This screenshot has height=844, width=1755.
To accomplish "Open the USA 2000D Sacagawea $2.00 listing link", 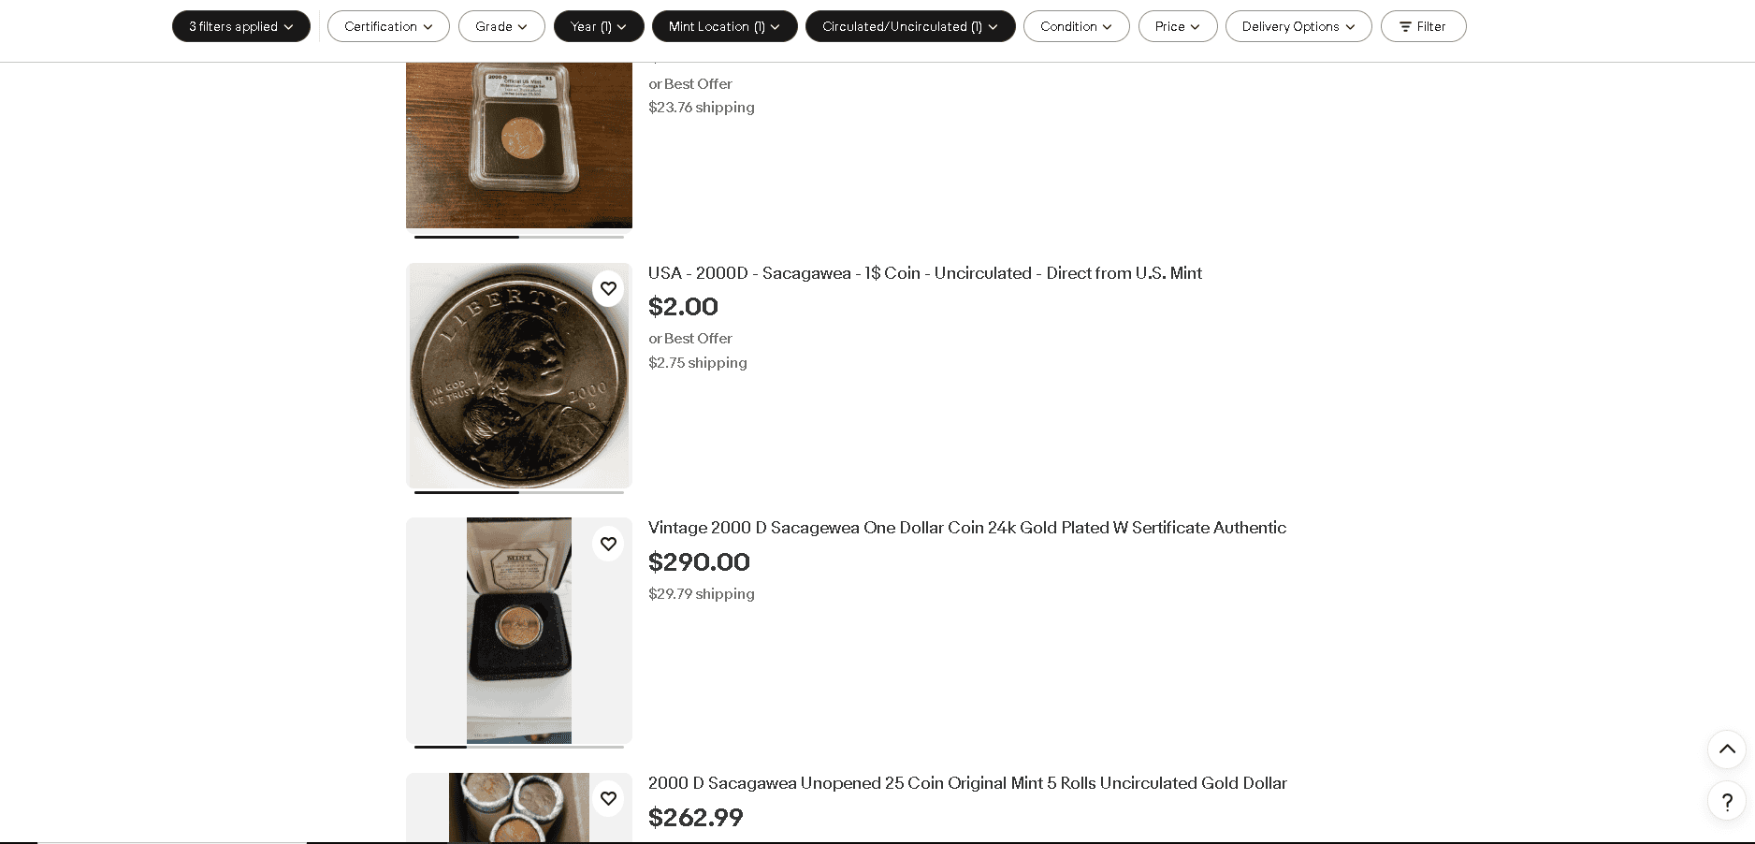I will coord(924,273).
